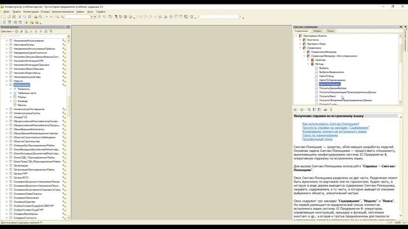Select the НайтиПоНаименованию method in help tree

pos(332,80)
